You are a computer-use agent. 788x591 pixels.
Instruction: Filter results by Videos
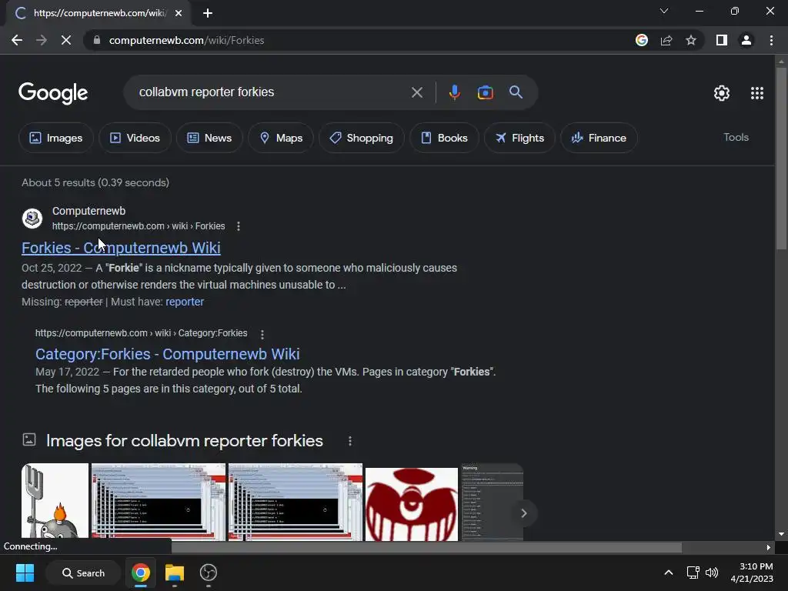pyautogui.click(x=135, y=138)
